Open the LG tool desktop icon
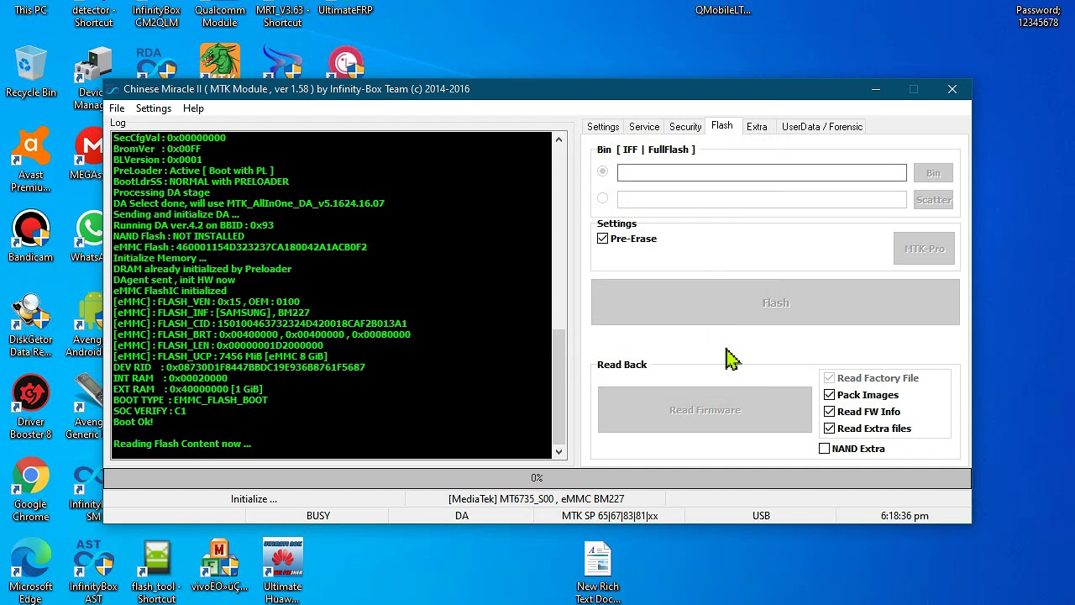This screenshot has height=605, width=1075. click(x=346, y=62)
